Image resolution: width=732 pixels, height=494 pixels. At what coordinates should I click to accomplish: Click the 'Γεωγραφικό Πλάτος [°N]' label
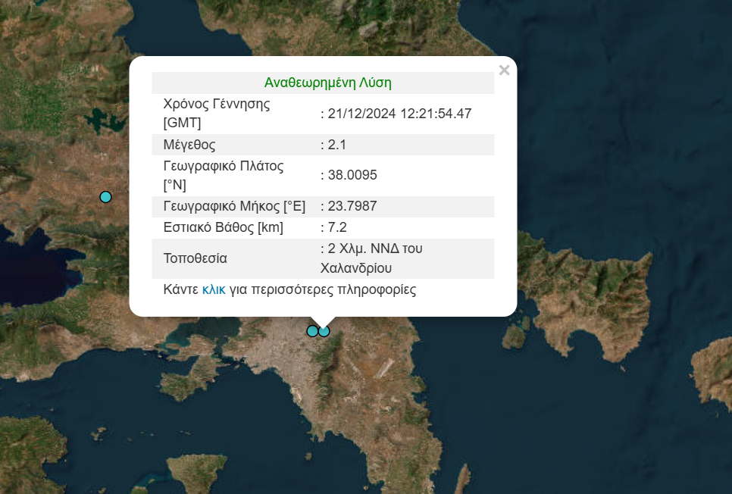pos(223,175)
